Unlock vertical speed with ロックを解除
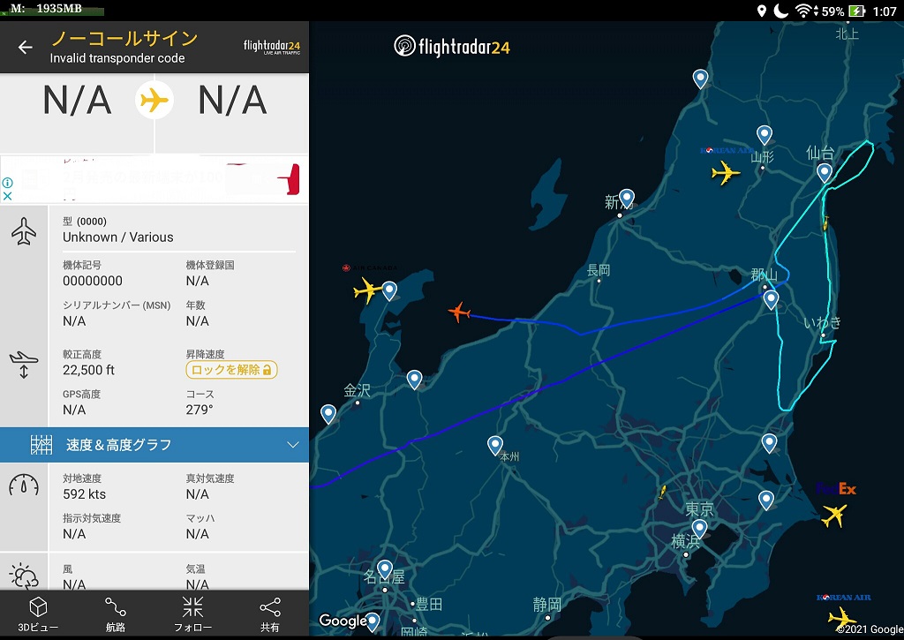Viewport: 904px width, 640px height. pos(231,370)
